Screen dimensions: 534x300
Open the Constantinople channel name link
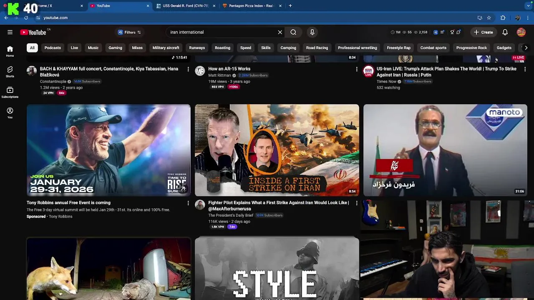53,82
